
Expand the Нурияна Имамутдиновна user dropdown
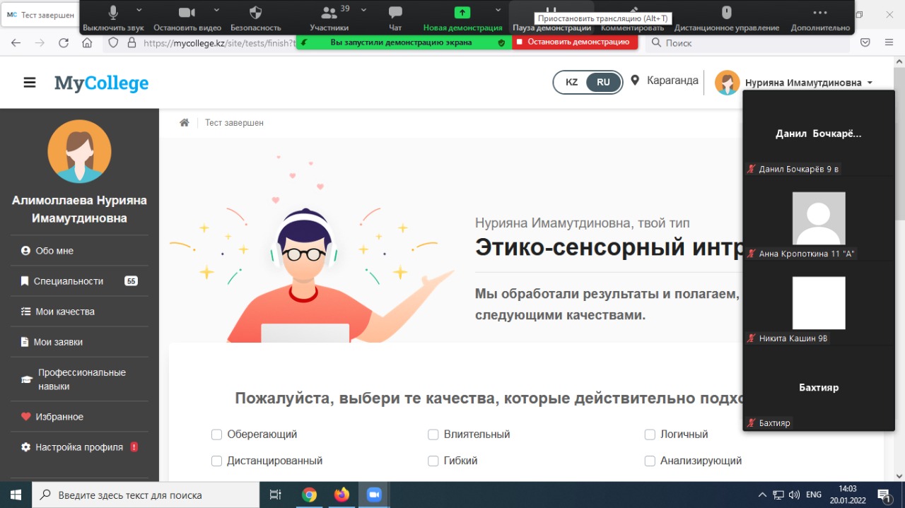pos(869,83)
